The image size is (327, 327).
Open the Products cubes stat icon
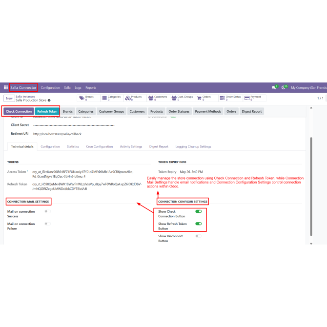[128, 98]
